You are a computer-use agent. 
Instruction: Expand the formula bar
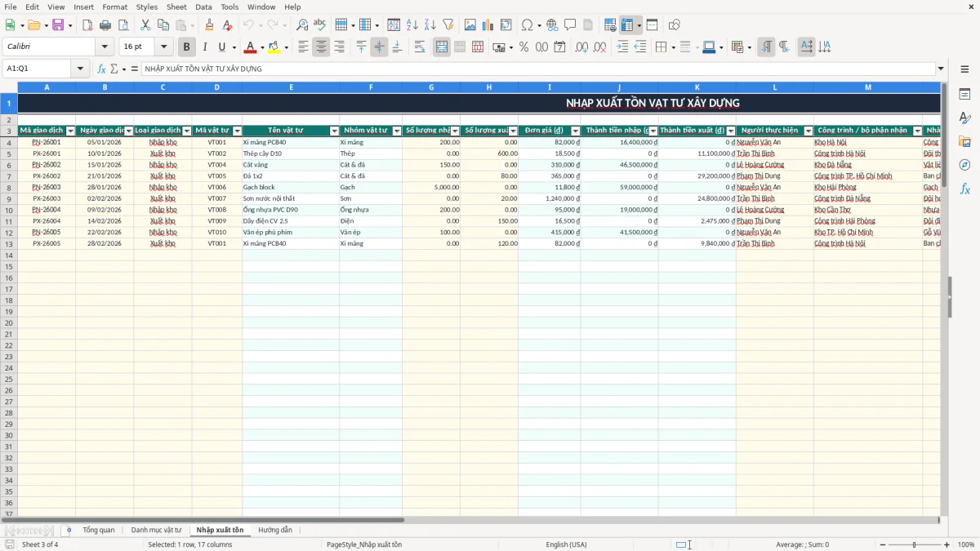(941, 69)
